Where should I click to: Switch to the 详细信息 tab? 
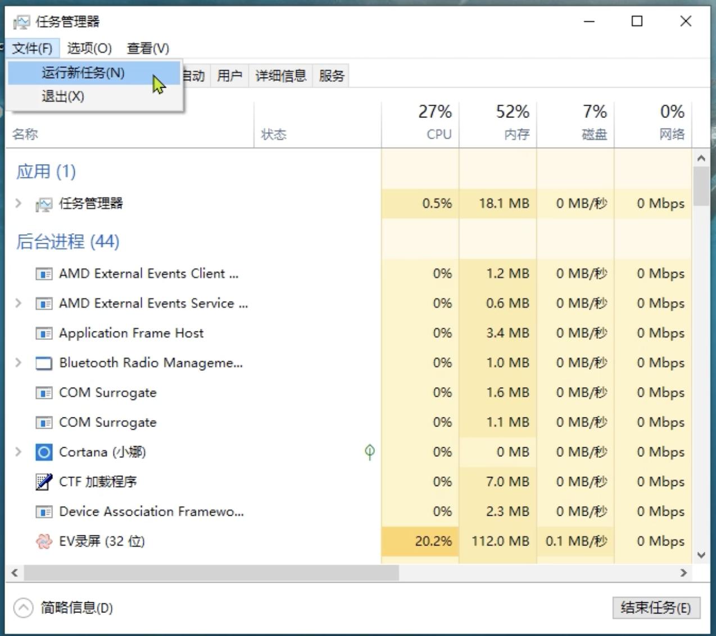click(x=280, y=75)
